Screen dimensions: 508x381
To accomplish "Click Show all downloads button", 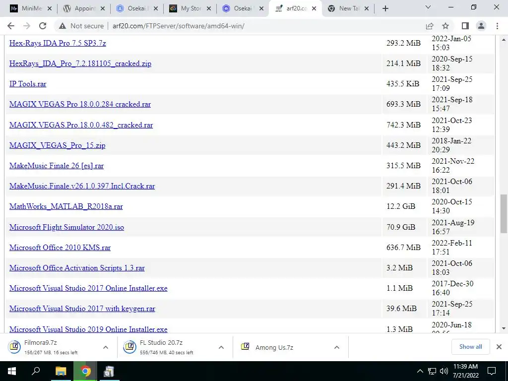I will tap(470, 347).
